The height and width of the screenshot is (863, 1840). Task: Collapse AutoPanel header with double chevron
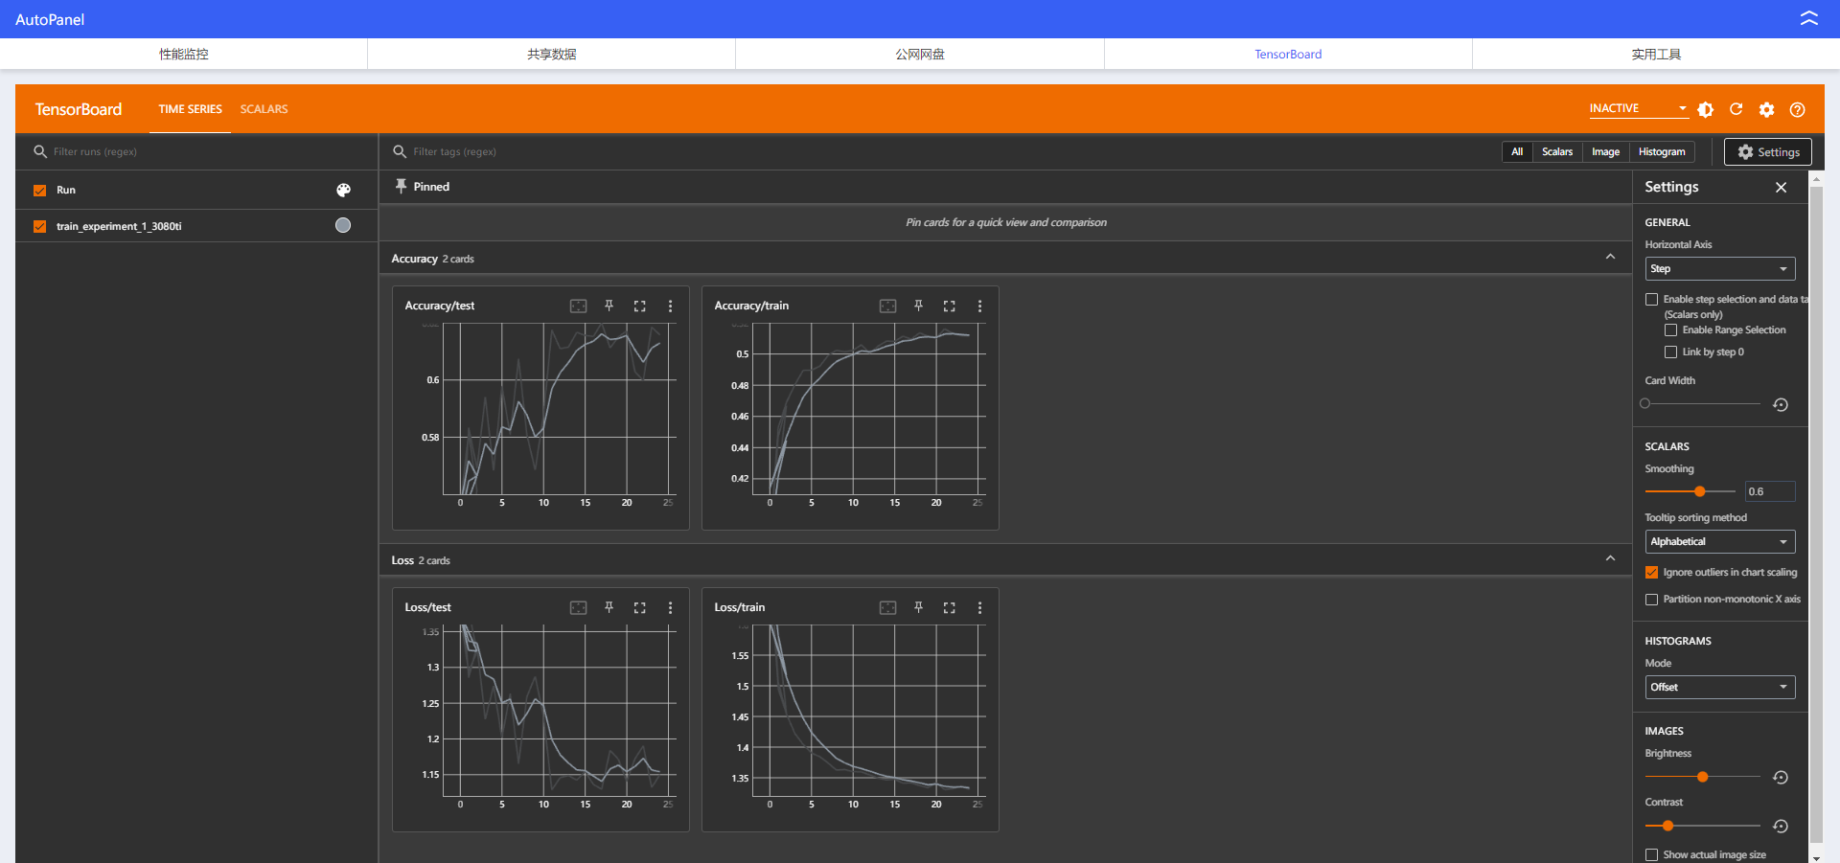[x=1808, y=18]
